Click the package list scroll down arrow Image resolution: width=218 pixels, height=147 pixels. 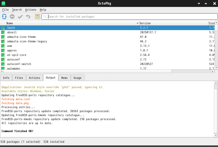pyautogui.click(x=216, y=68)
